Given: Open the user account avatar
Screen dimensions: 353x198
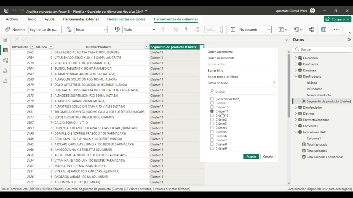Looking at the screenshot, I should click(x=312, y=11).
